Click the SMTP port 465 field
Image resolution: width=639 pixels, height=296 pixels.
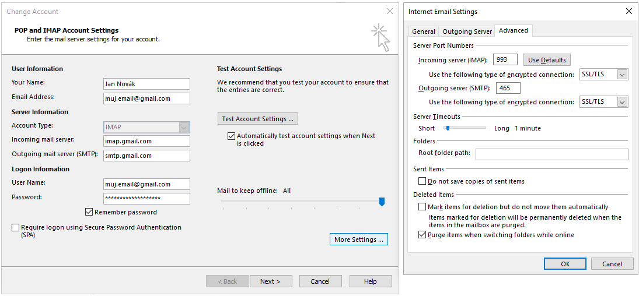click(x=508, y=88)
